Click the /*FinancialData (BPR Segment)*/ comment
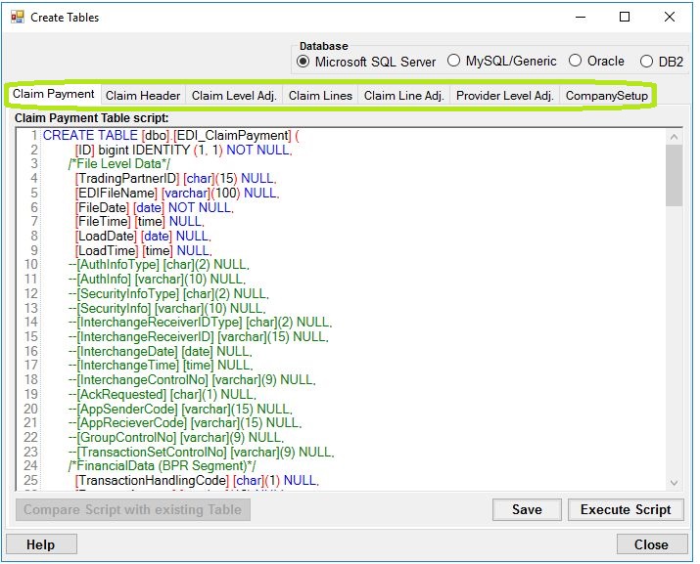 pos(163,466)
